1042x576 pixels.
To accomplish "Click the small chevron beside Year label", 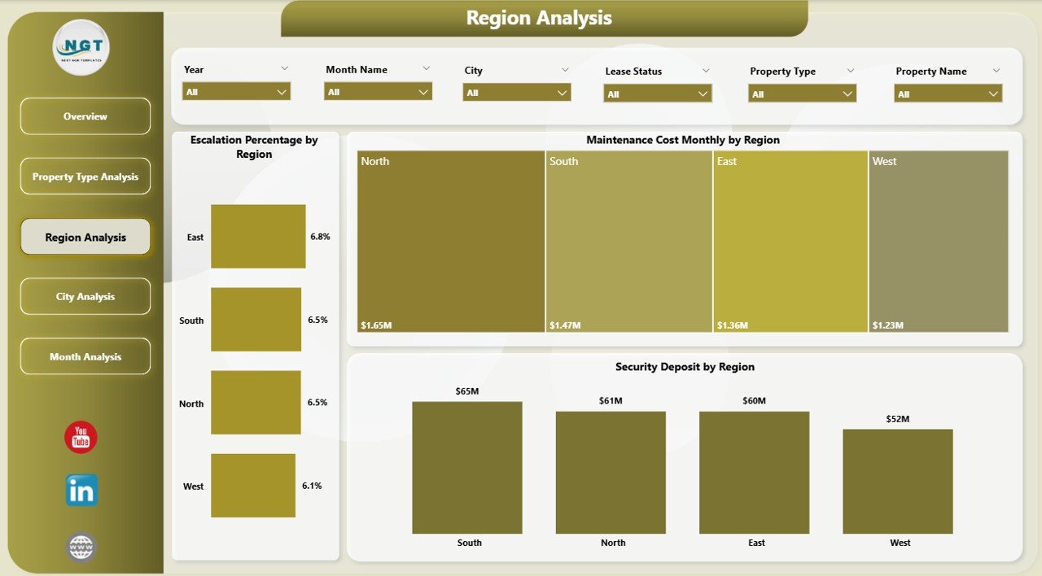I will click(x=284, y=69).
